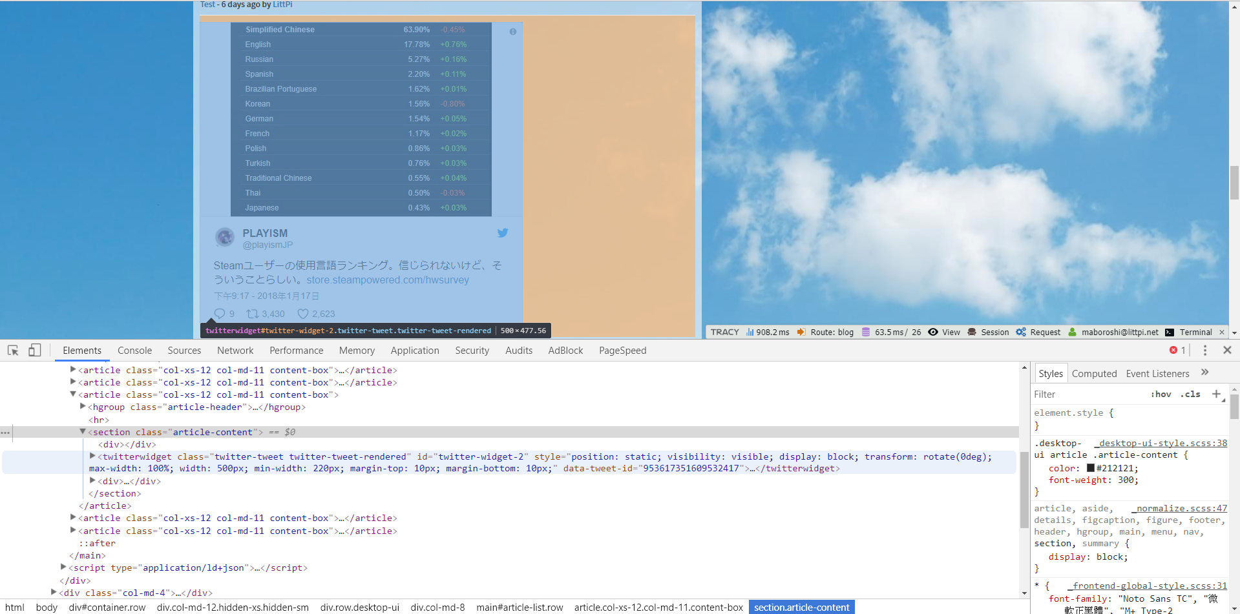The height and width of the screenshot is (614, 1240).
Task: Open _frontend-global-style.scss:31 source link
Action: point(1147,586)
